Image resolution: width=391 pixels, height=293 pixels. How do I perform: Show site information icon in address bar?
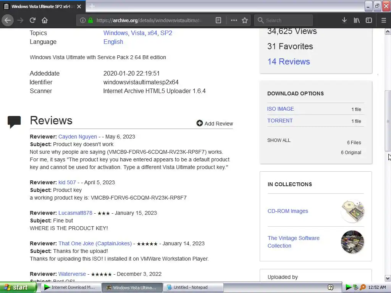click(x=83, y=20)
